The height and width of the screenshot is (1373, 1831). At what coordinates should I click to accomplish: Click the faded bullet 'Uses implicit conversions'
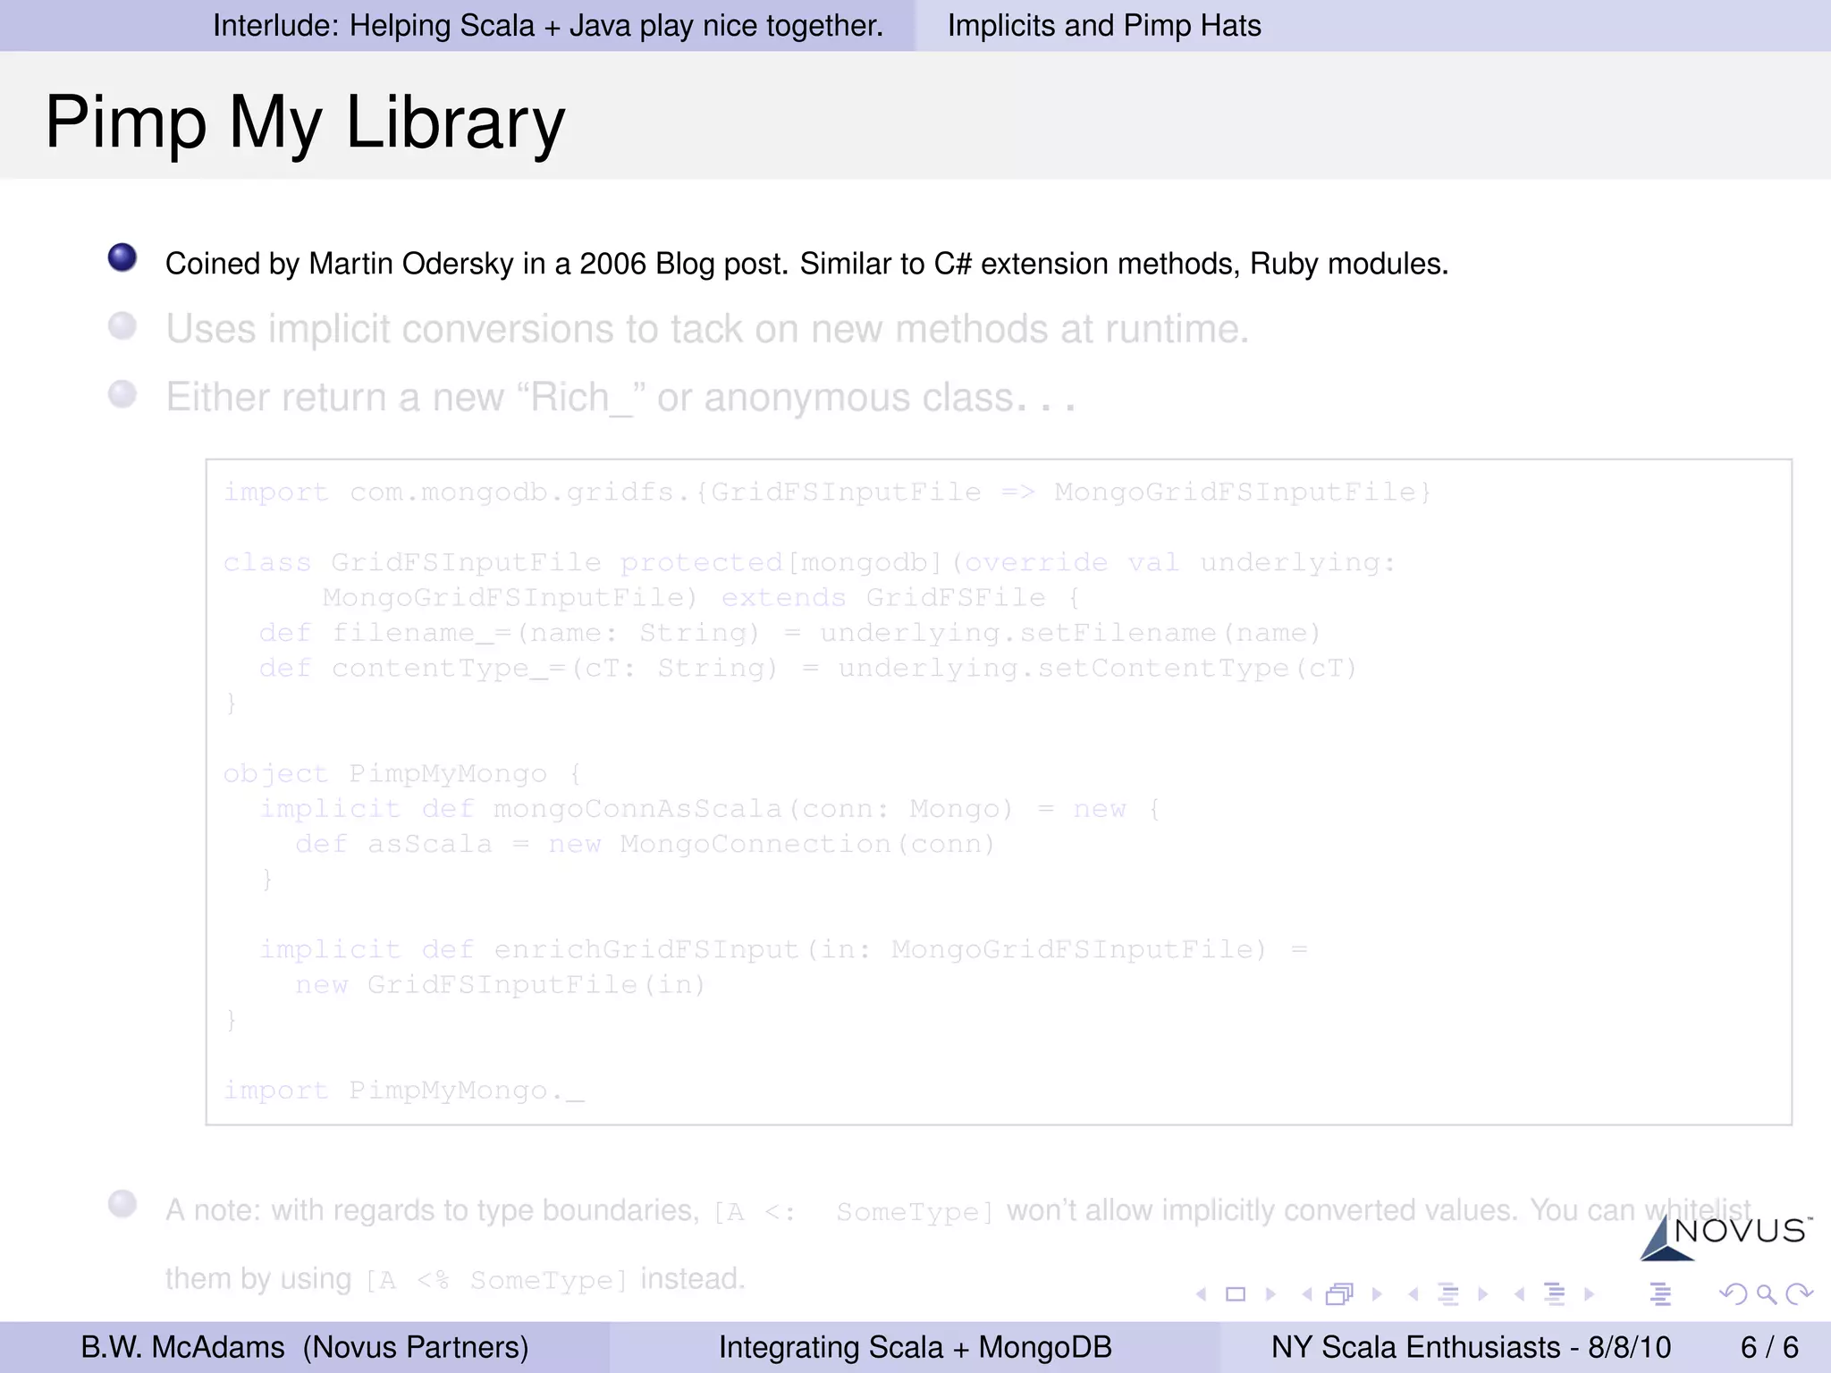pos(707,329)
